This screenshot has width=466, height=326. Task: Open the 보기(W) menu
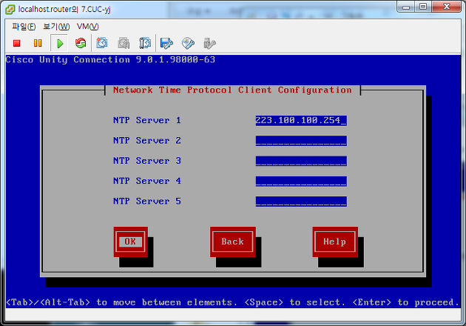coord(56,27)
